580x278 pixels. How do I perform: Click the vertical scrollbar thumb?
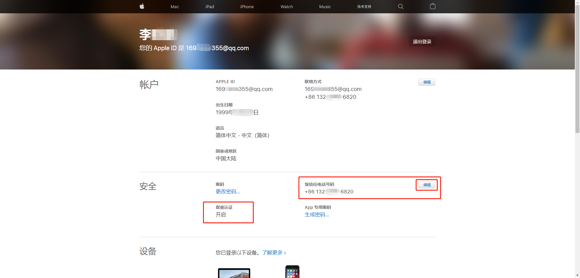pos(577,69)
